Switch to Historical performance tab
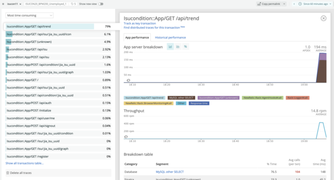The height and width of the screenshot is (180, 334). click(170, 37)
